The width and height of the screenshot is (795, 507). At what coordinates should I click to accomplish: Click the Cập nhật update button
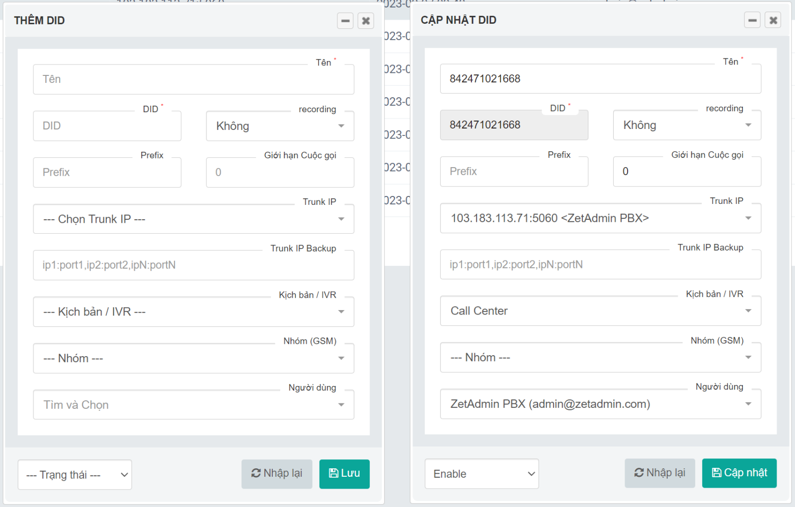739,473
